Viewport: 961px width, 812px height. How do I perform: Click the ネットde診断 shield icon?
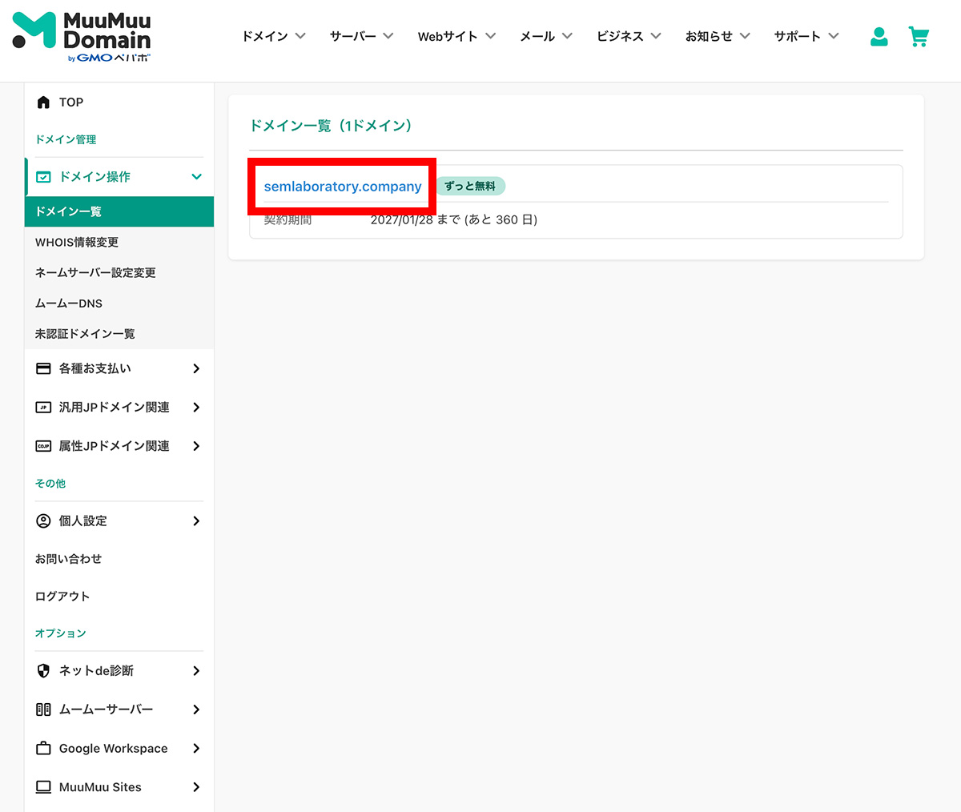tap(44, 671)
